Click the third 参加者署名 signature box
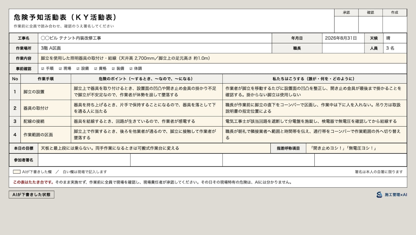 [x=268, y=160]
